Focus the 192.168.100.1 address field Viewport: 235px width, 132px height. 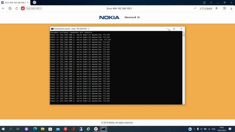point(33,8)
